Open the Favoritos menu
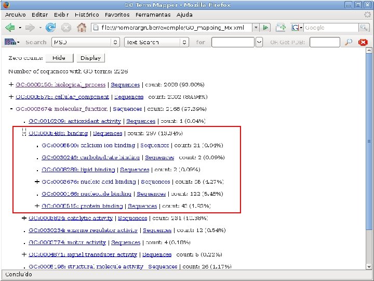Image resolution: width=374 pixels, height=281 pixels. pos(117,15)
